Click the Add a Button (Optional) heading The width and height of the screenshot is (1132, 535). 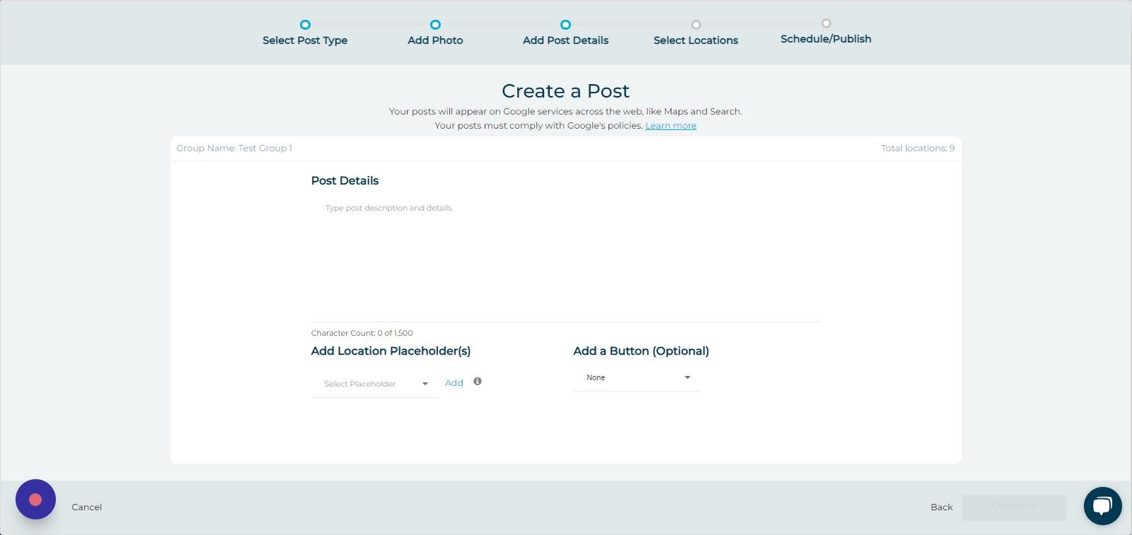pyautogui.click(x=641, y=351)
